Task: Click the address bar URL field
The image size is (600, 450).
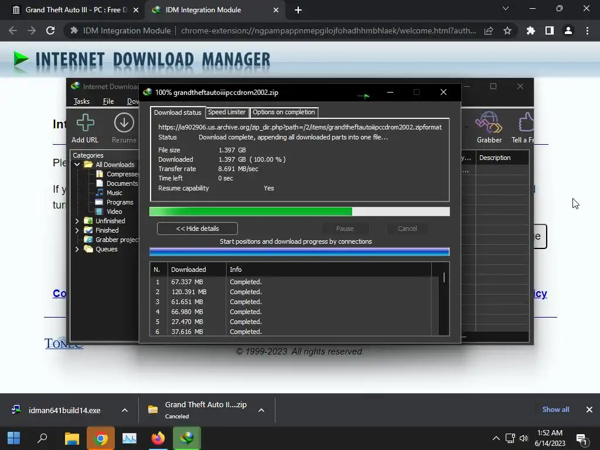Action: 328,30
